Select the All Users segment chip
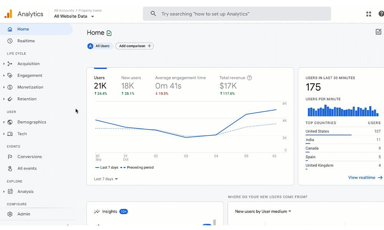The image size is (384, 230). click(x=99, y=46)
